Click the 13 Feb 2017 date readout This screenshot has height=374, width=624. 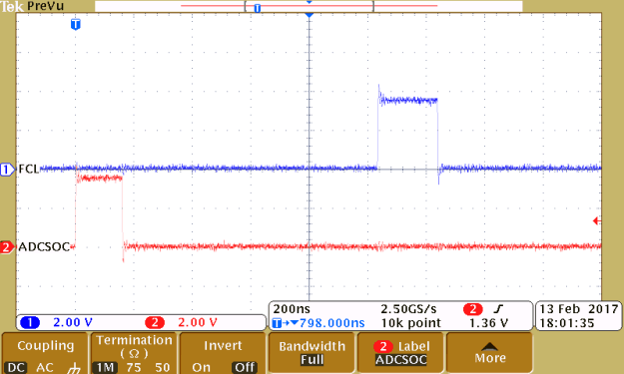point(579,309)
